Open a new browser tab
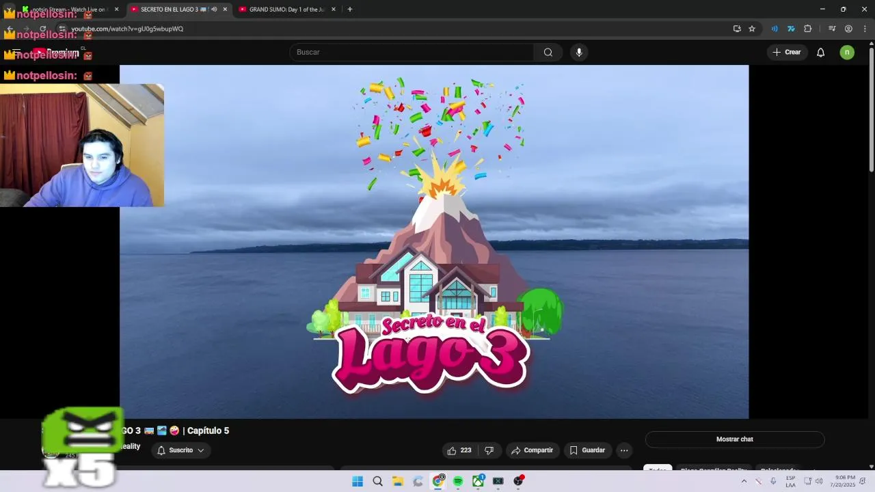The width and height of the screenshot is (875, 492). pyautogui.click(x=350, y=10)
